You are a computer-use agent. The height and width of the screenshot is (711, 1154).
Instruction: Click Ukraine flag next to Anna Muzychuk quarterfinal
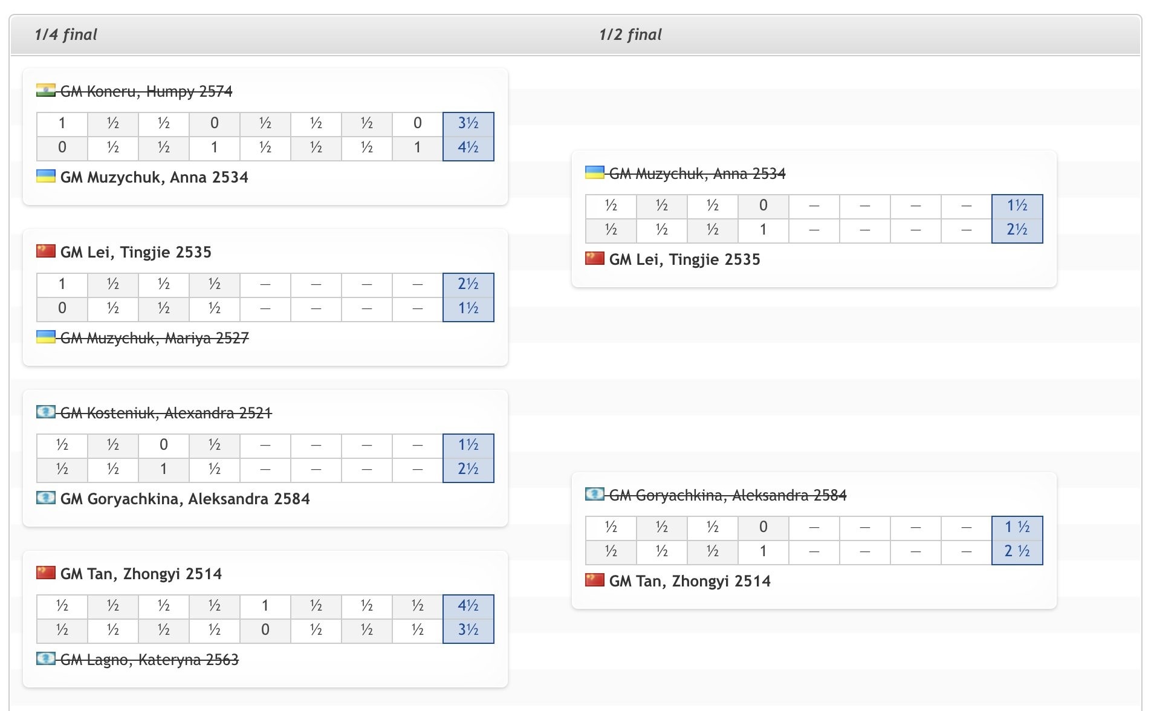(x=46, y=177)
